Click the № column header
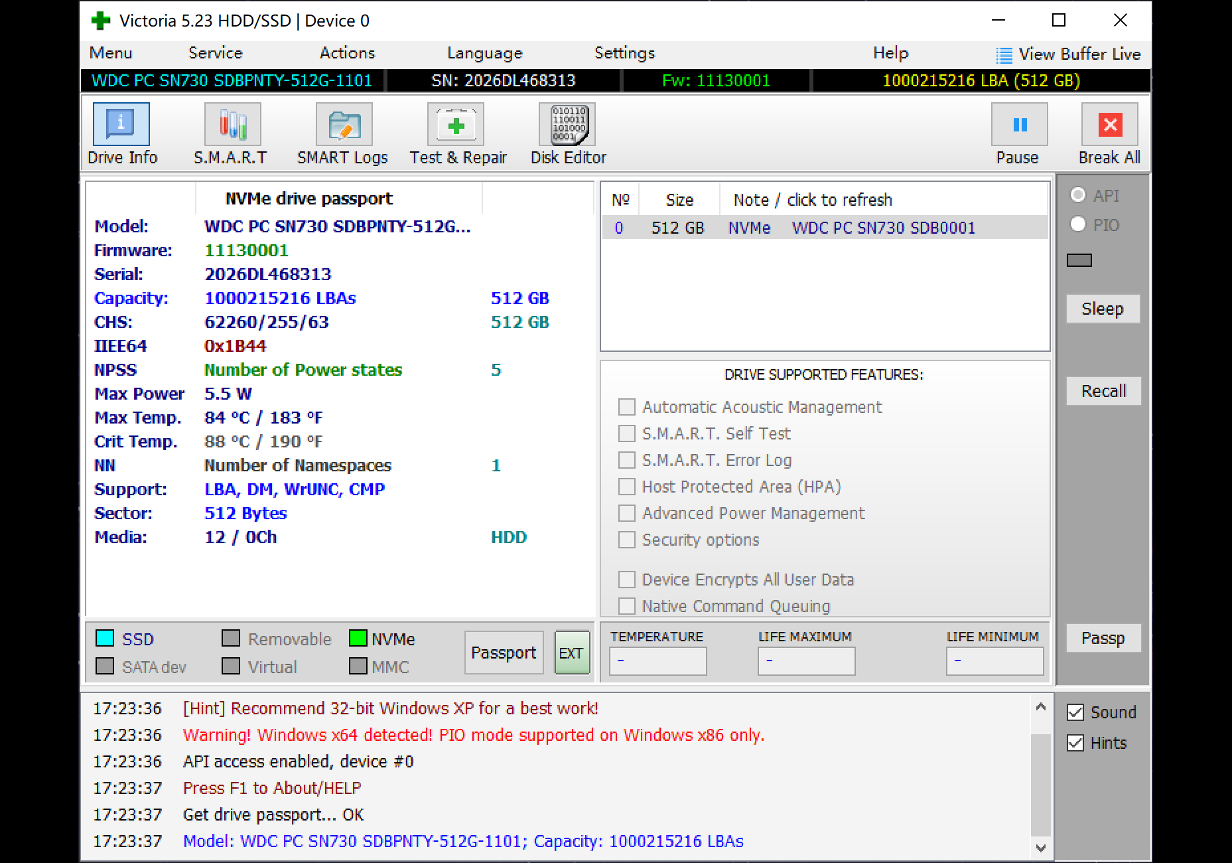This screenshot has height=863, width=1232. click(621, 200)
